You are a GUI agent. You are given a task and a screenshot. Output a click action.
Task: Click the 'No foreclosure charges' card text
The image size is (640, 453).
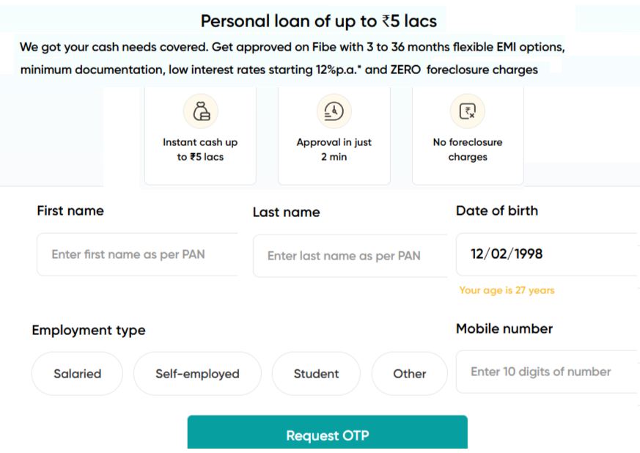click(468, 150)
